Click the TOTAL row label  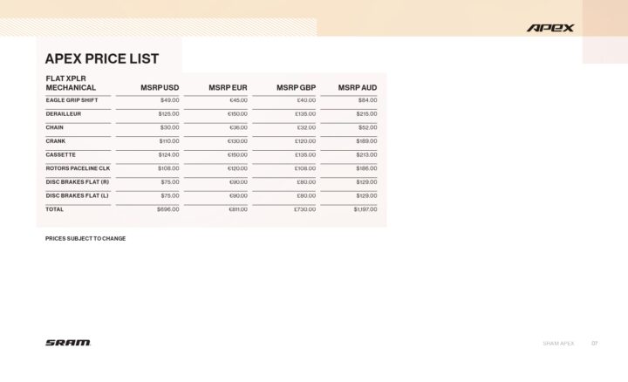[x=55, y=209]
